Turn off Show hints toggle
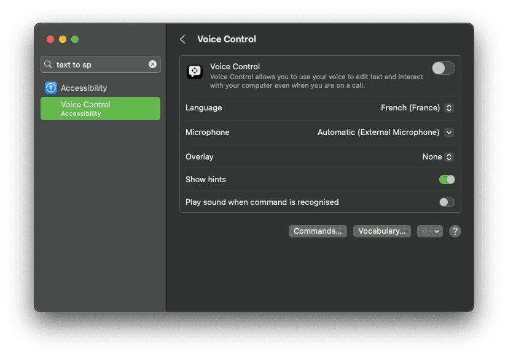This screenshot has height=357, width=508. 447,179
